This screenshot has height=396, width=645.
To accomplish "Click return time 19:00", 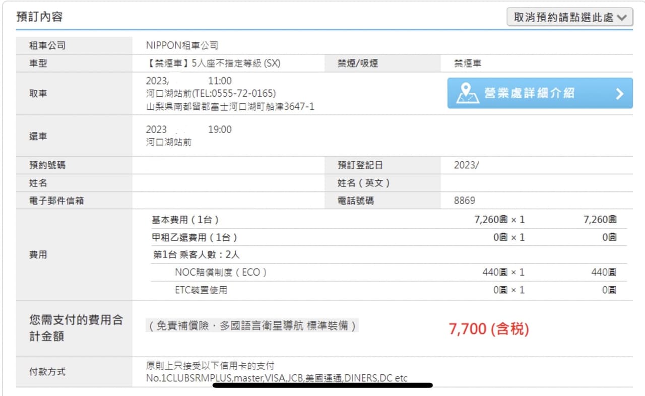I will click(220, 129).
